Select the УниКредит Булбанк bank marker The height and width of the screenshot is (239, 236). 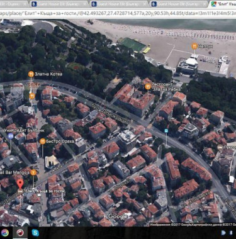point(11,136)
